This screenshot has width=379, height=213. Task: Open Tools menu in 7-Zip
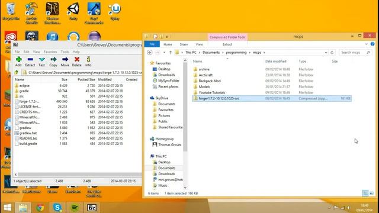point(65,52)
